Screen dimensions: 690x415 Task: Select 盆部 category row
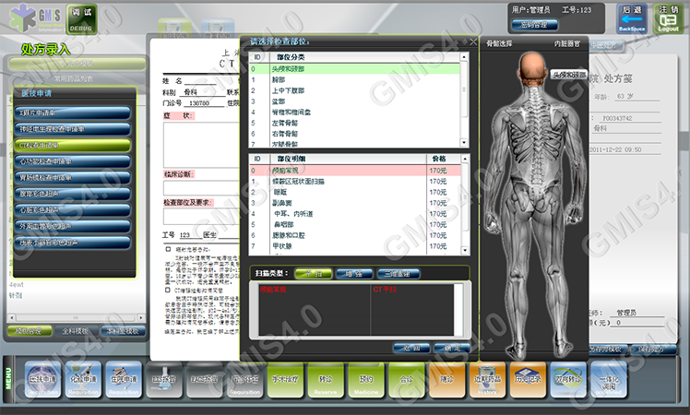point(354,101)
